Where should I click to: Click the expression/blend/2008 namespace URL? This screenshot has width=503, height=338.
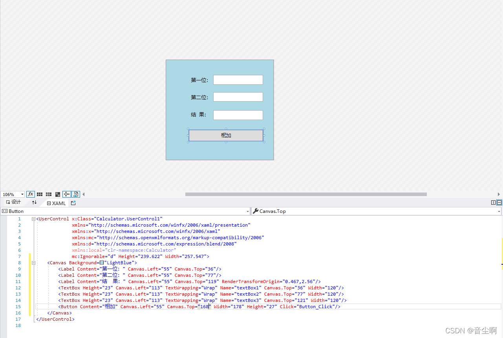coord(165,244)
